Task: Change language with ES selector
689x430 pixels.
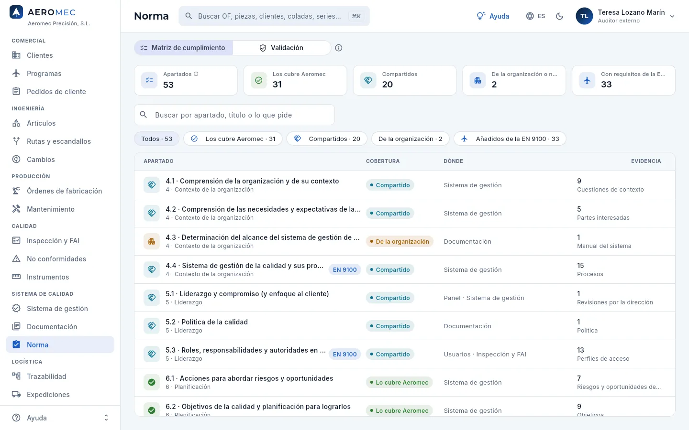Action: (535, 16)
